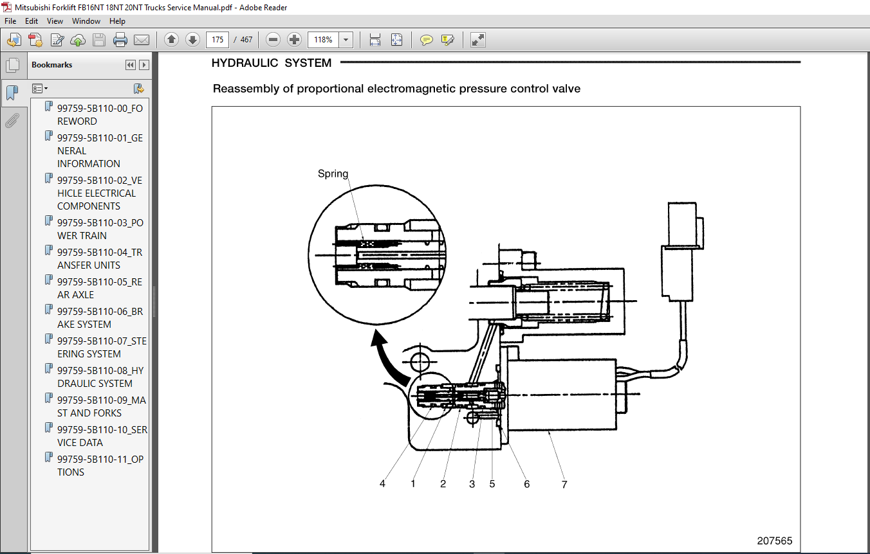This screenshot has height=554, width=870.
Task: Open the View menu
Action: [55, 21]
